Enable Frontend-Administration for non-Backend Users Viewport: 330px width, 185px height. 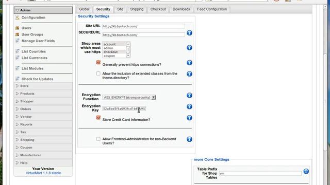pos(98,139)
